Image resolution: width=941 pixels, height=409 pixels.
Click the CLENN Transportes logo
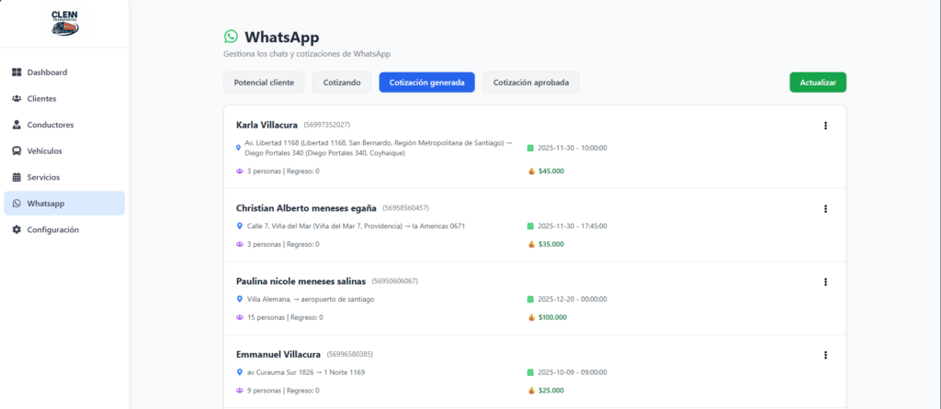(64, 23)
